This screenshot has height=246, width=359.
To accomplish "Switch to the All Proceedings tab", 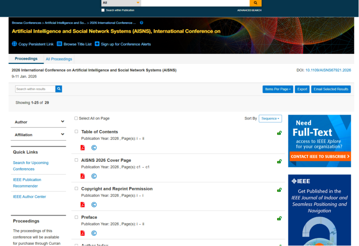I will click(x=59, y=59).
